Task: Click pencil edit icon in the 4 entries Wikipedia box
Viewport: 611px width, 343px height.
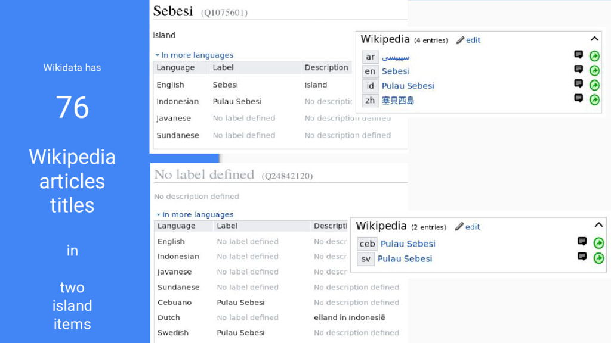Action: pos(460,40)
